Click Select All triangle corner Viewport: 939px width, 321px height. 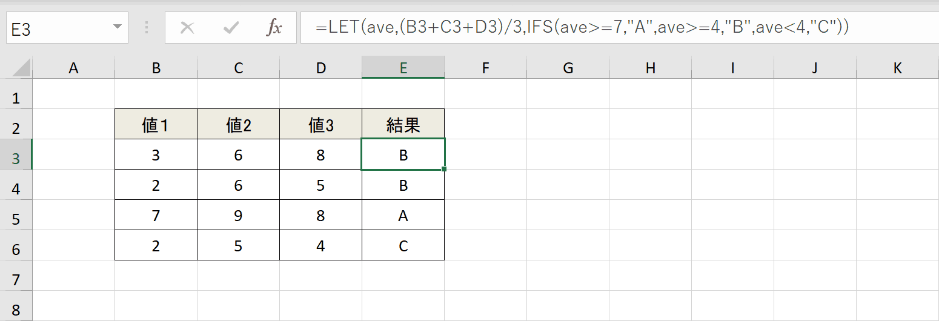coord(16,68)
